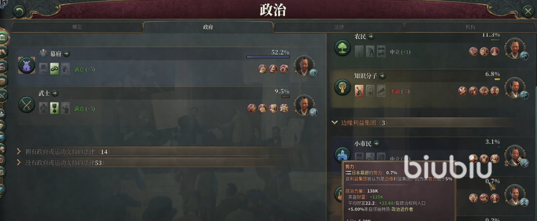Click the red trait icon under 知识分子
The height and width of the screenshot is (221, 537).
click(359, 91)
